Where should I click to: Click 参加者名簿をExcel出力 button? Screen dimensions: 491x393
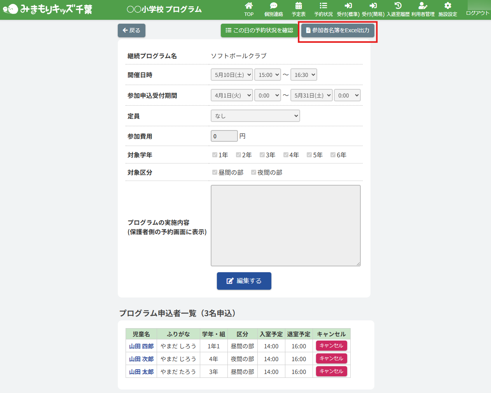pos(337,30)
